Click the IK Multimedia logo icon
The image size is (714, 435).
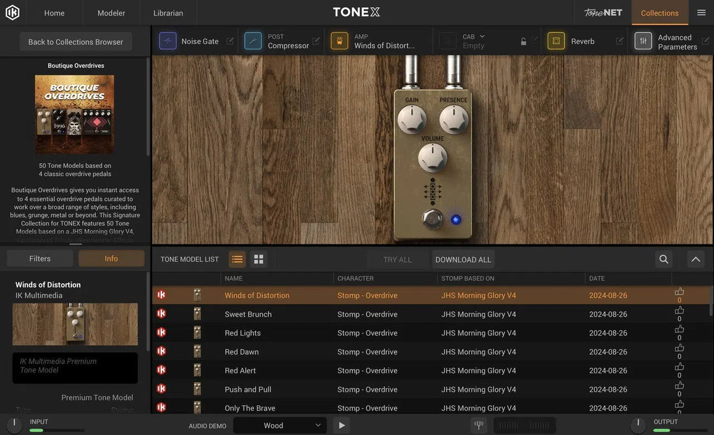tap(12, 12)
